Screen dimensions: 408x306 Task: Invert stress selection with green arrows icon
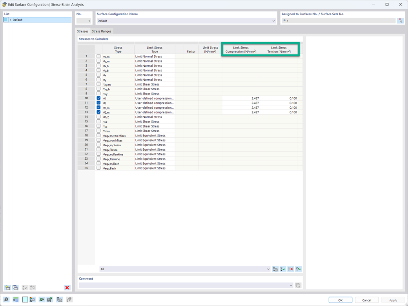pos(299,269)
